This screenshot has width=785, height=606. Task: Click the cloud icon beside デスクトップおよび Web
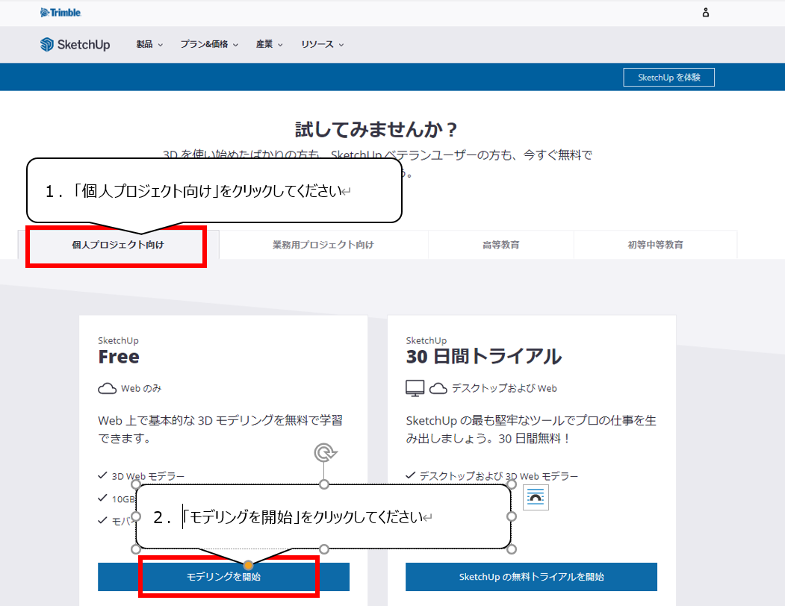coord(438,388)
